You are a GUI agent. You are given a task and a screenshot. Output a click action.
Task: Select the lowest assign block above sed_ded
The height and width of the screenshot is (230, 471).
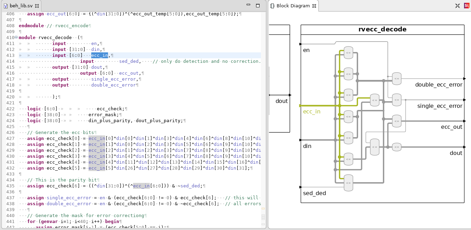[348, 183]
